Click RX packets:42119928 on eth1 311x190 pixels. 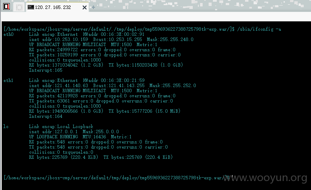[54, 96]
